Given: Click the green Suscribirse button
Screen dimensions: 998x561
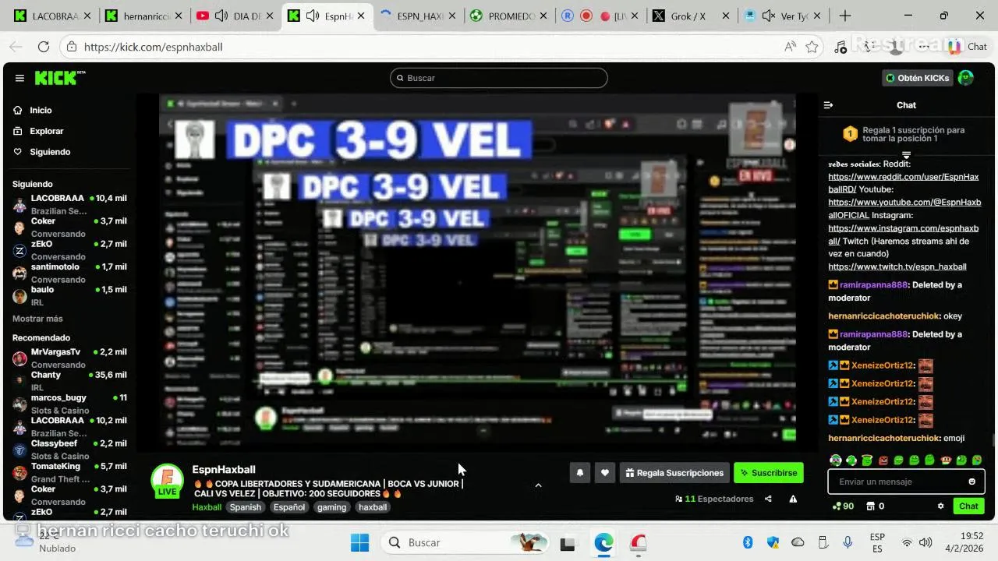Looking at the screenshot, I should click(x=768, y=473).
